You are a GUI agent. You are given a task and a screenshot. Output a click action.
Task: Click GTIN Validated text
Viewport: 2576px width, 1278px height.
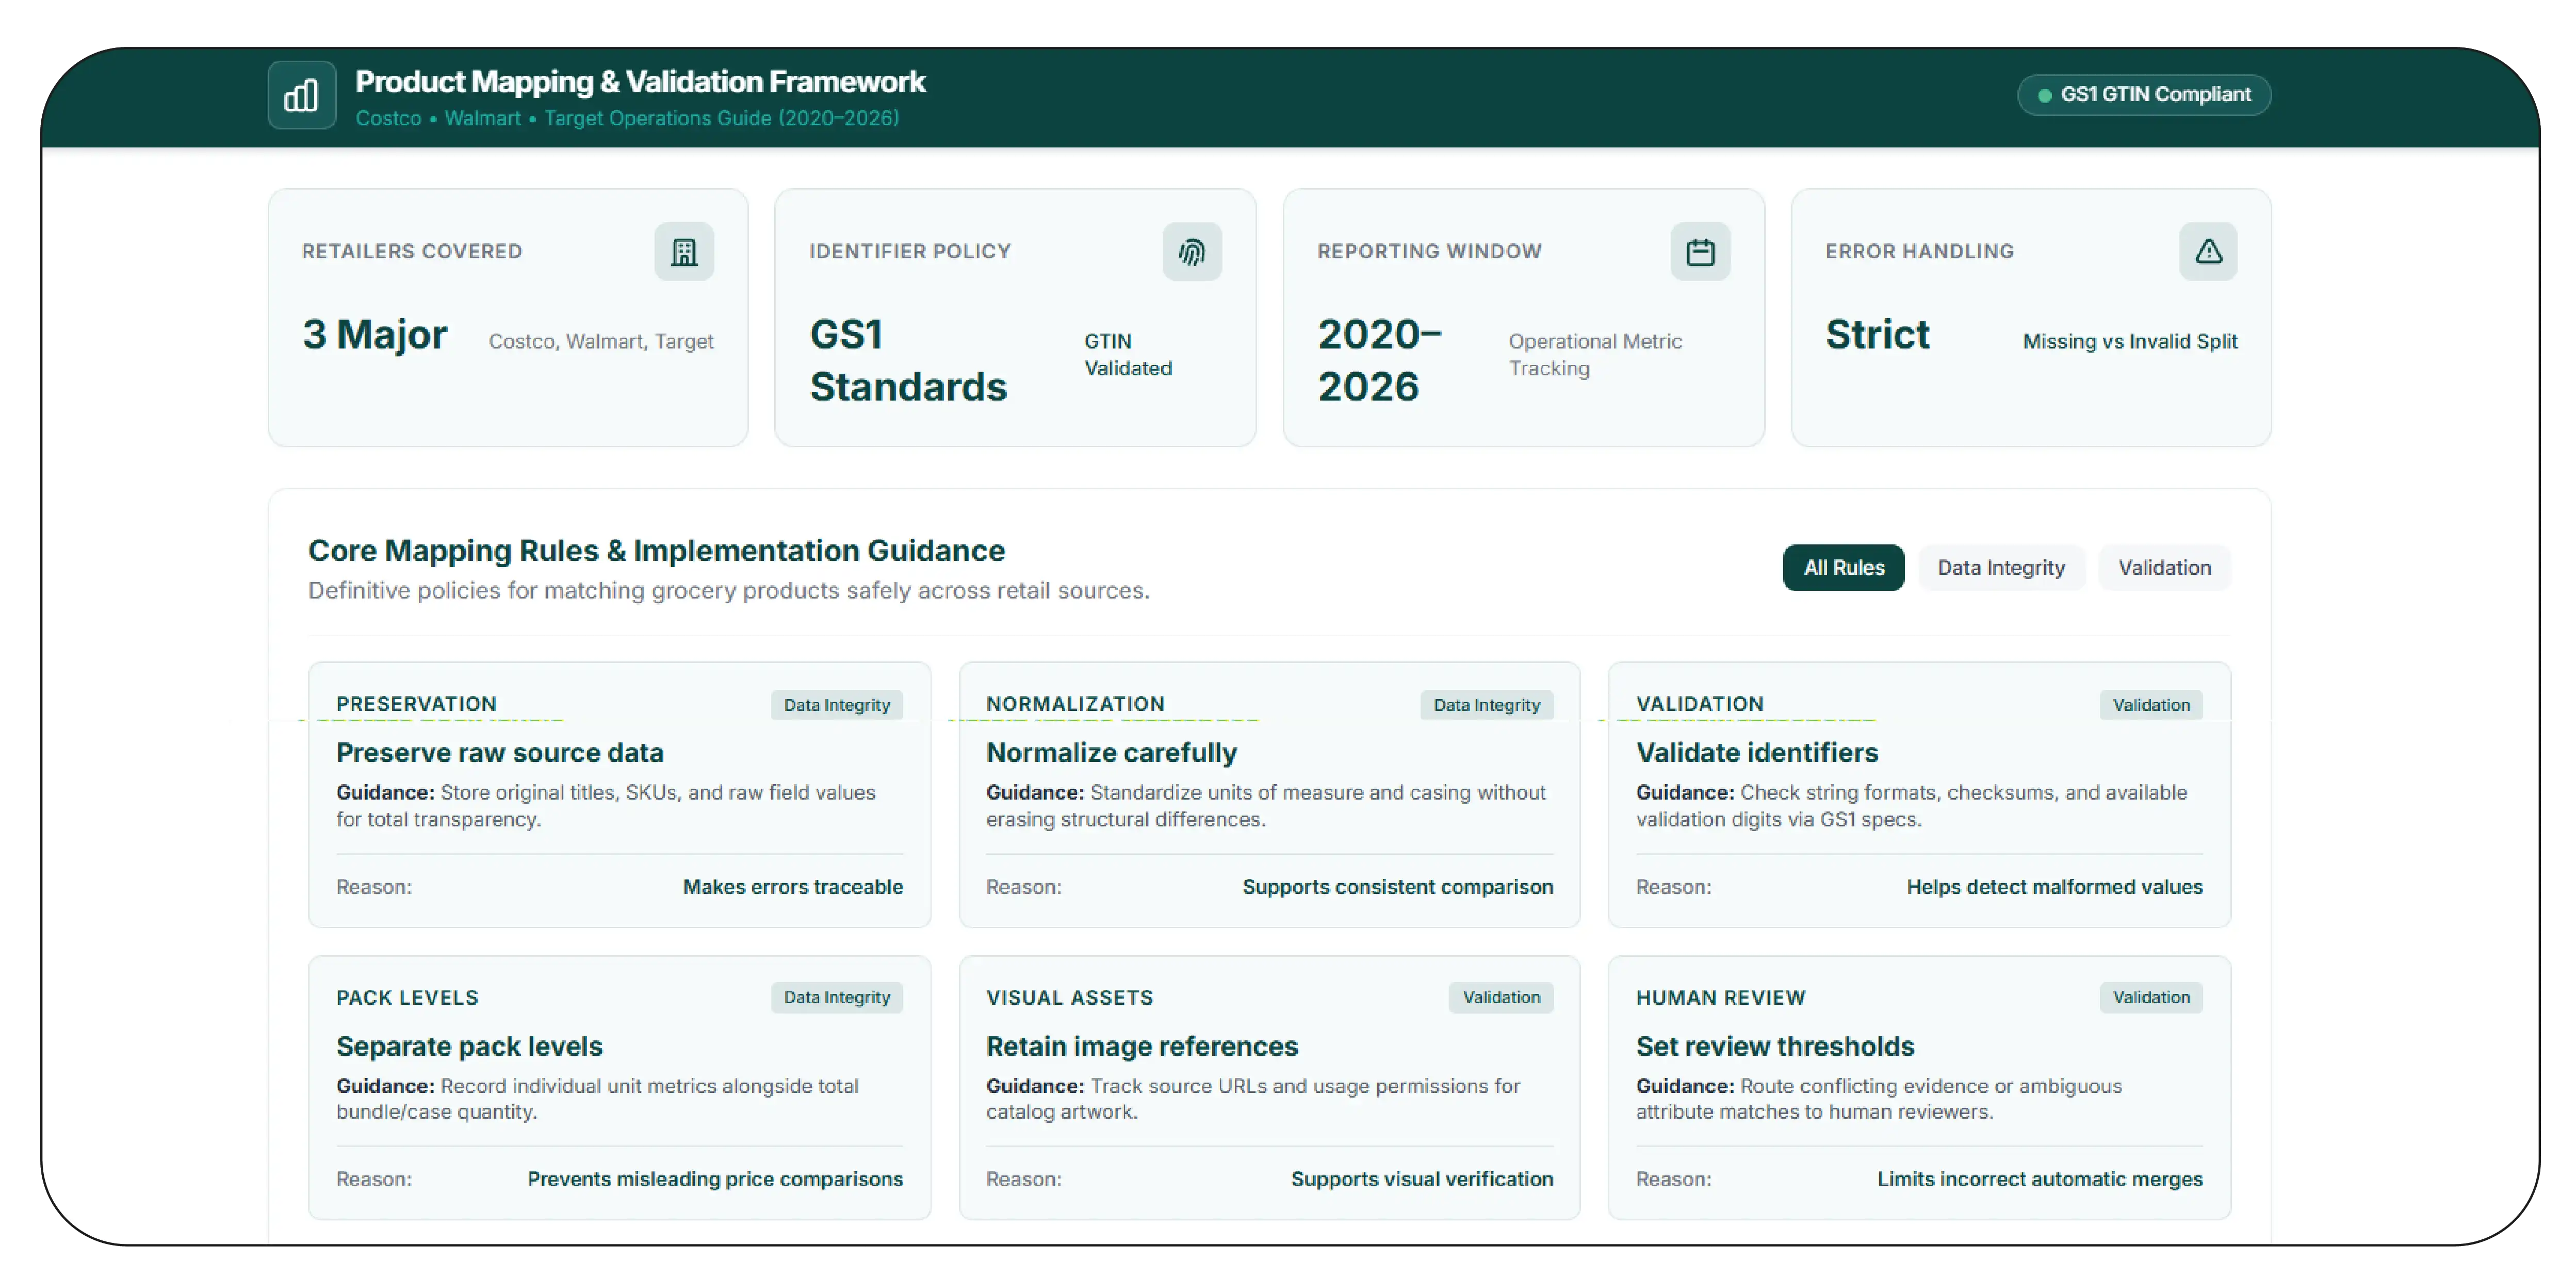(1127, 355)
